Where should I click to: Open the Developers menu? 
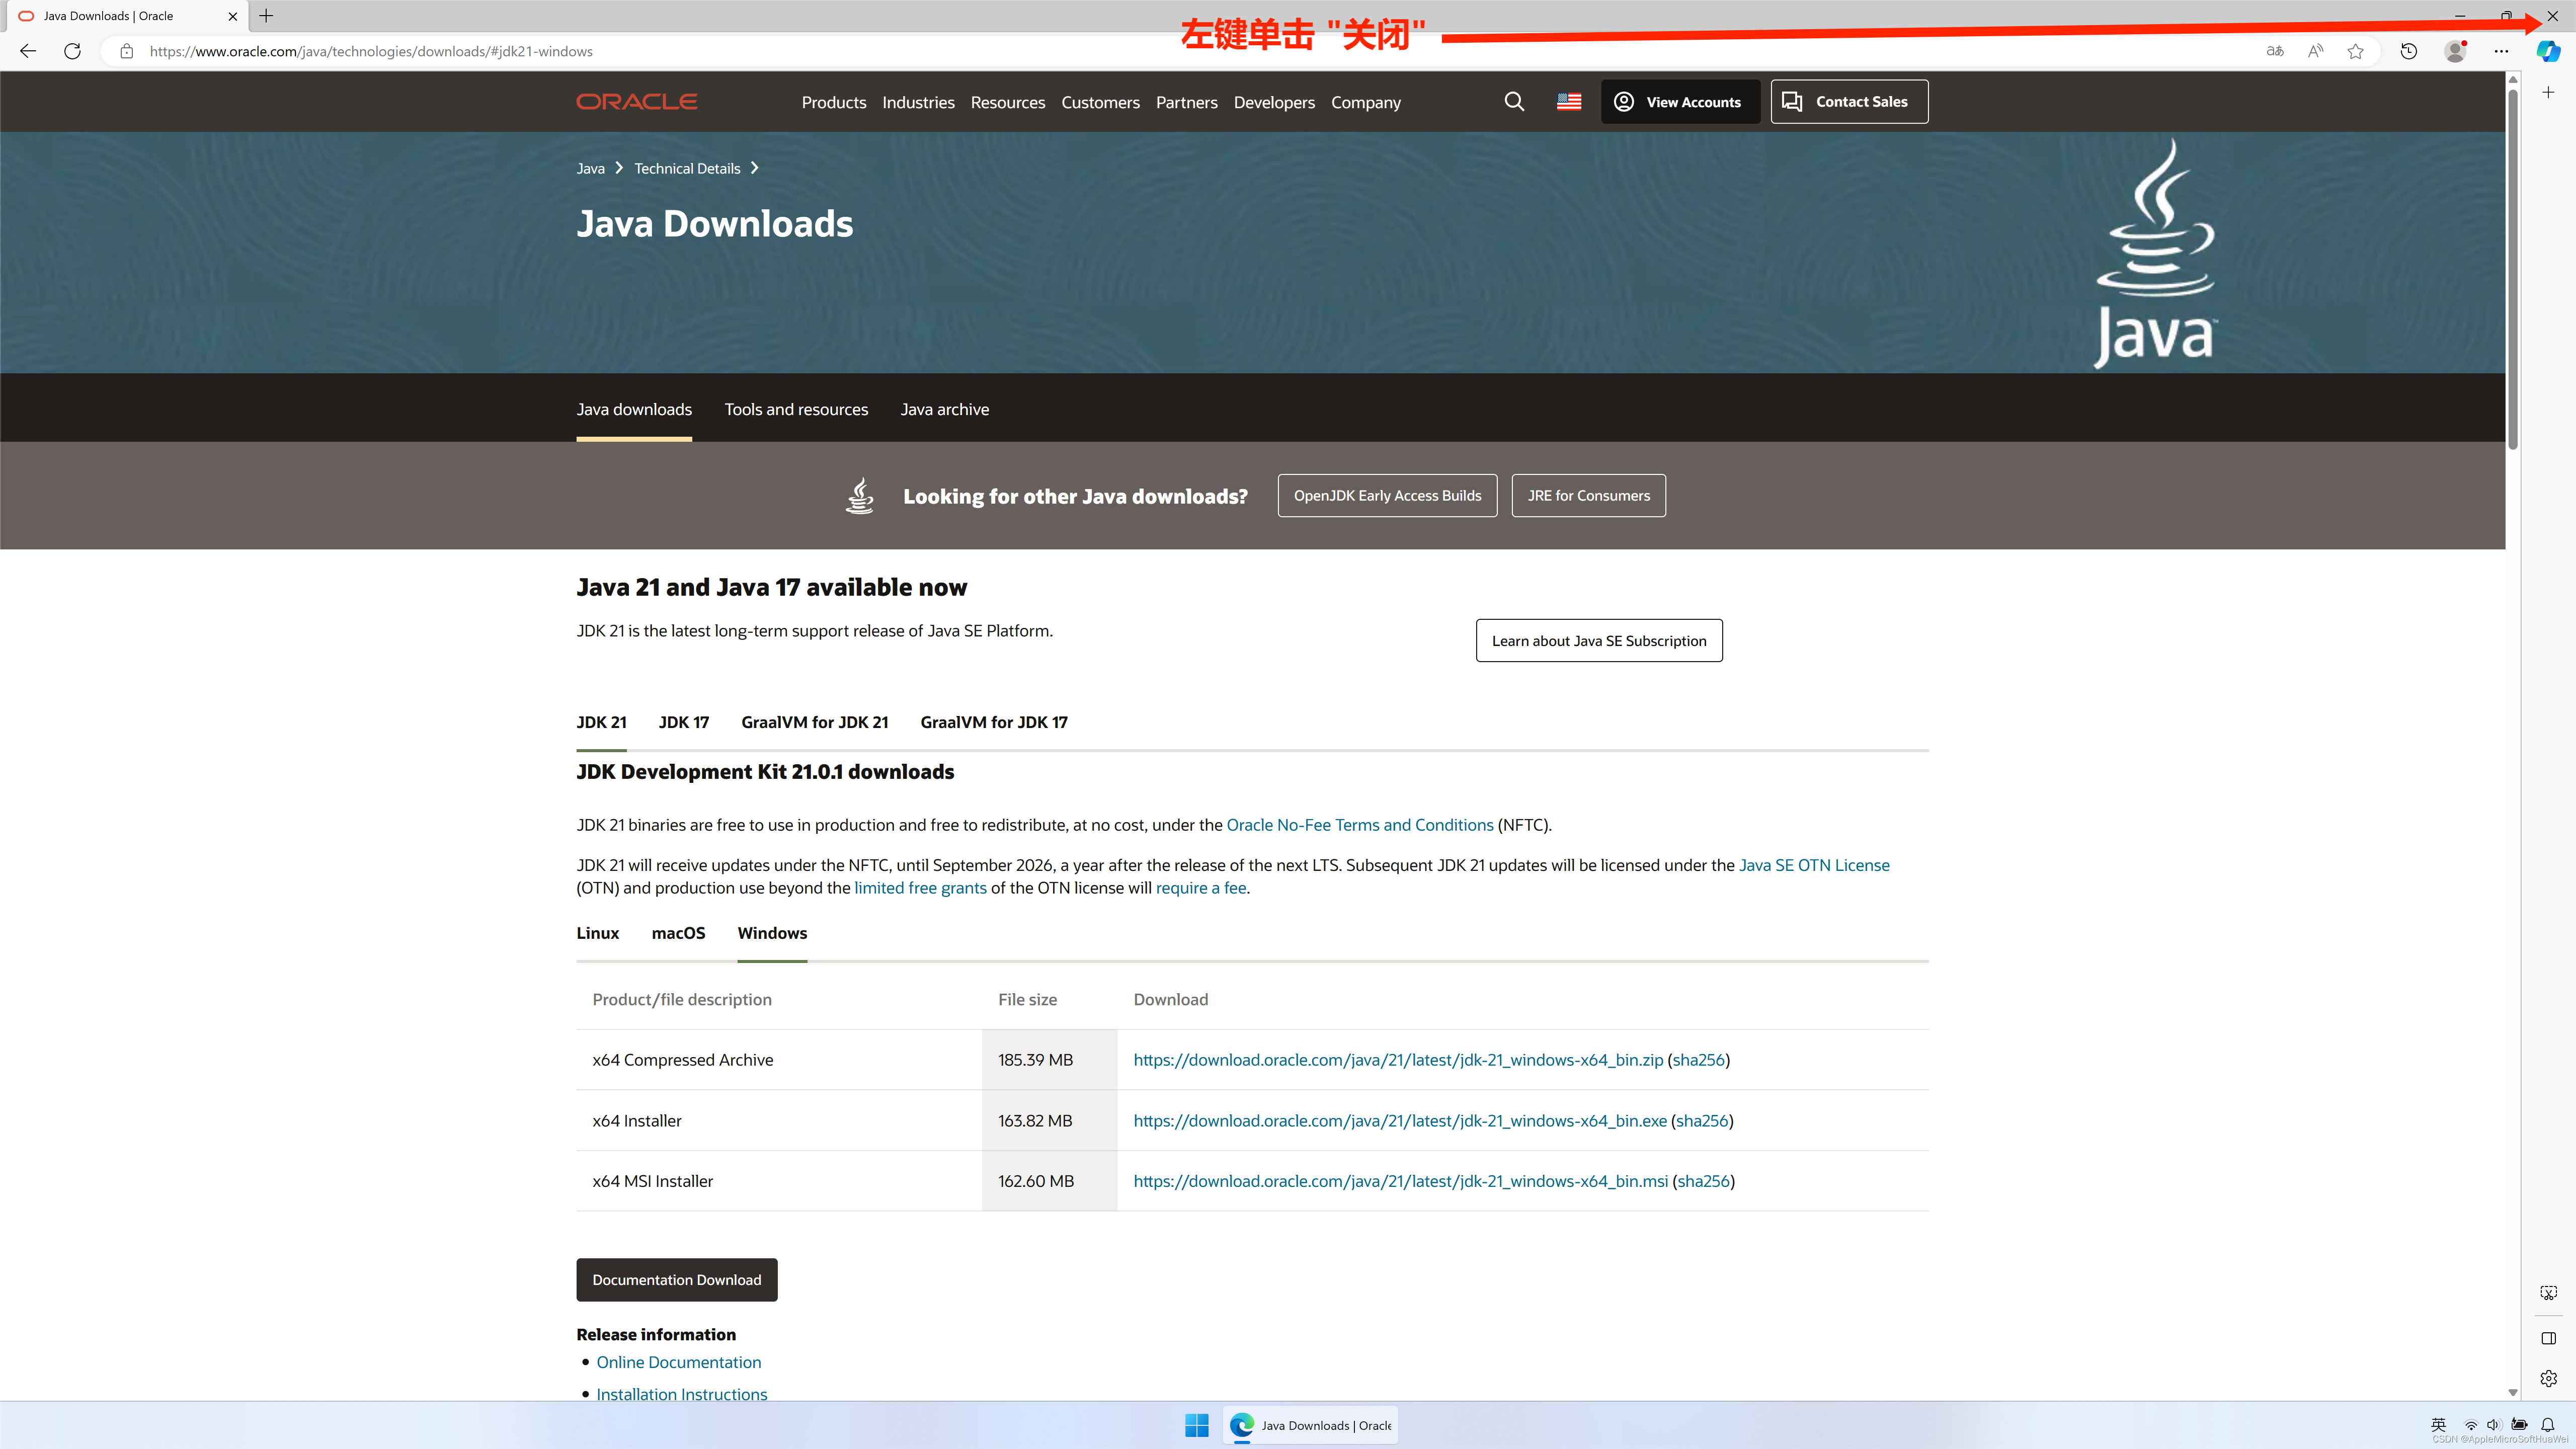pyautogui.click(x=1274, y=102)
